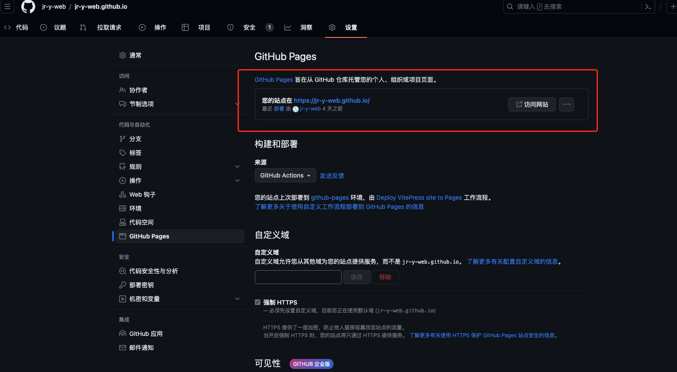This screenshot has height=372, width=677.
Task: Toggle the 强制 HTTPS checkbox
Action: (257, 302)
